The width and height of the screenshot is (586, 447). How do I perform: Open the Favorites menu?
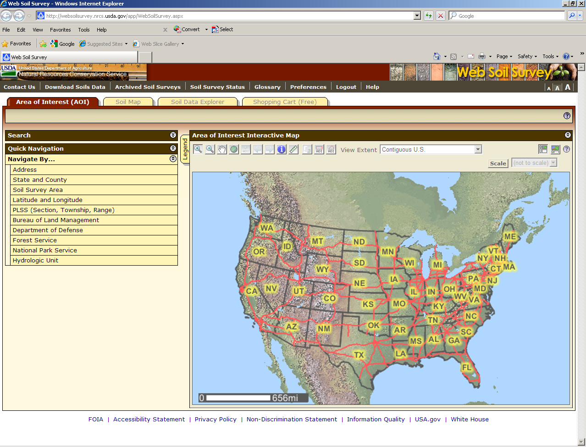tap(61, 30)
